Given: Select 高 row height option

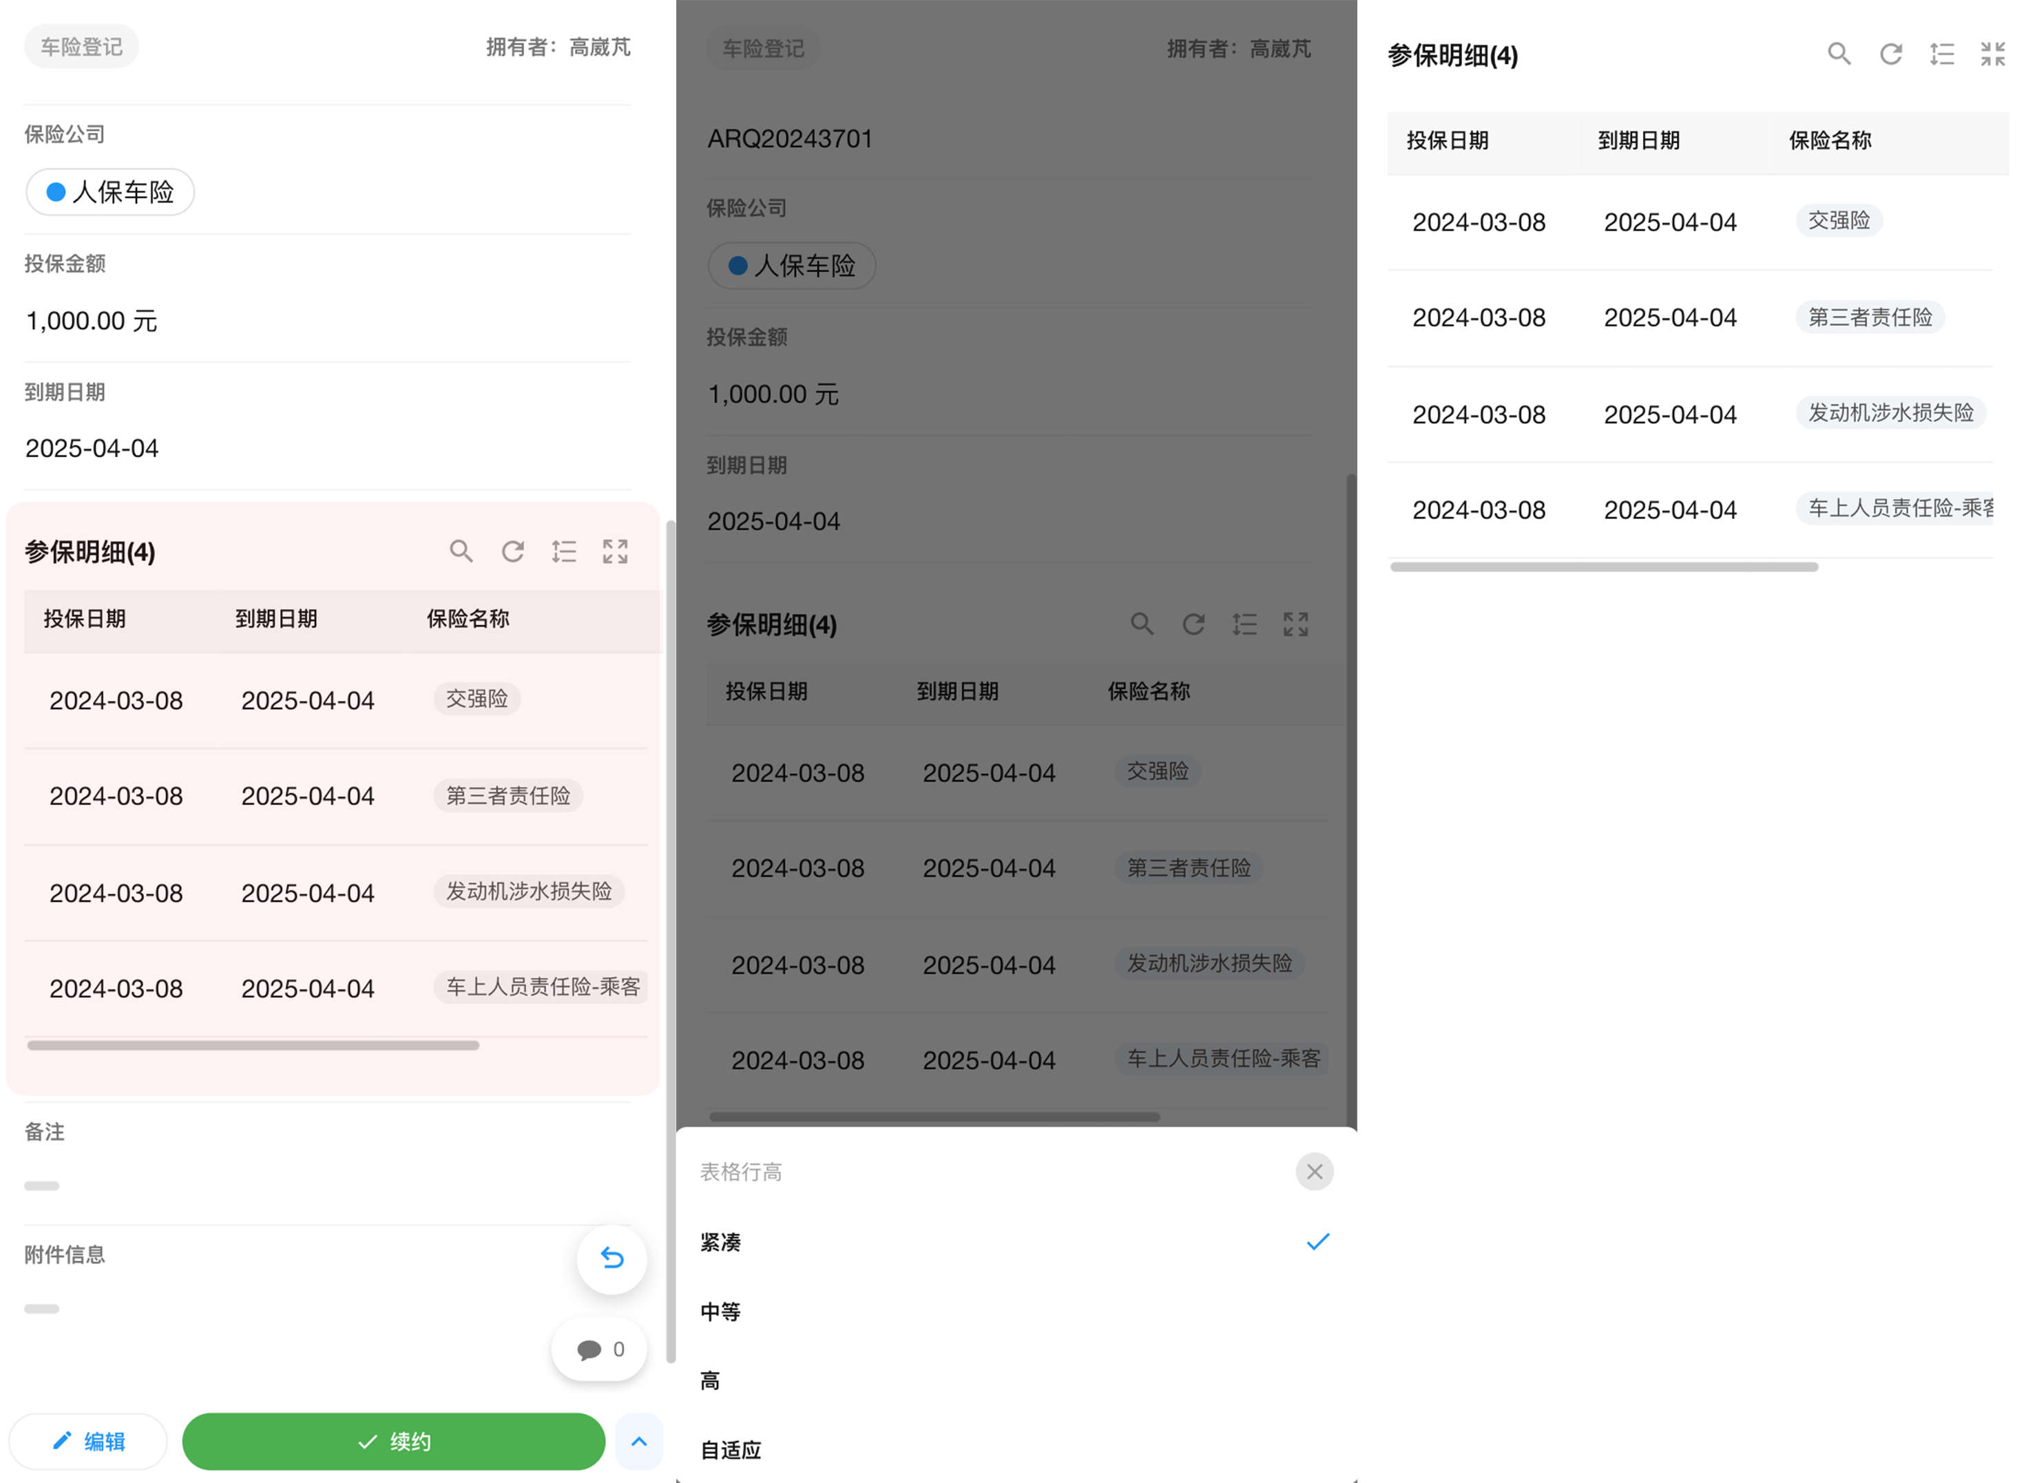Looking at the screenshot, I should (x=1016, y=1380).
